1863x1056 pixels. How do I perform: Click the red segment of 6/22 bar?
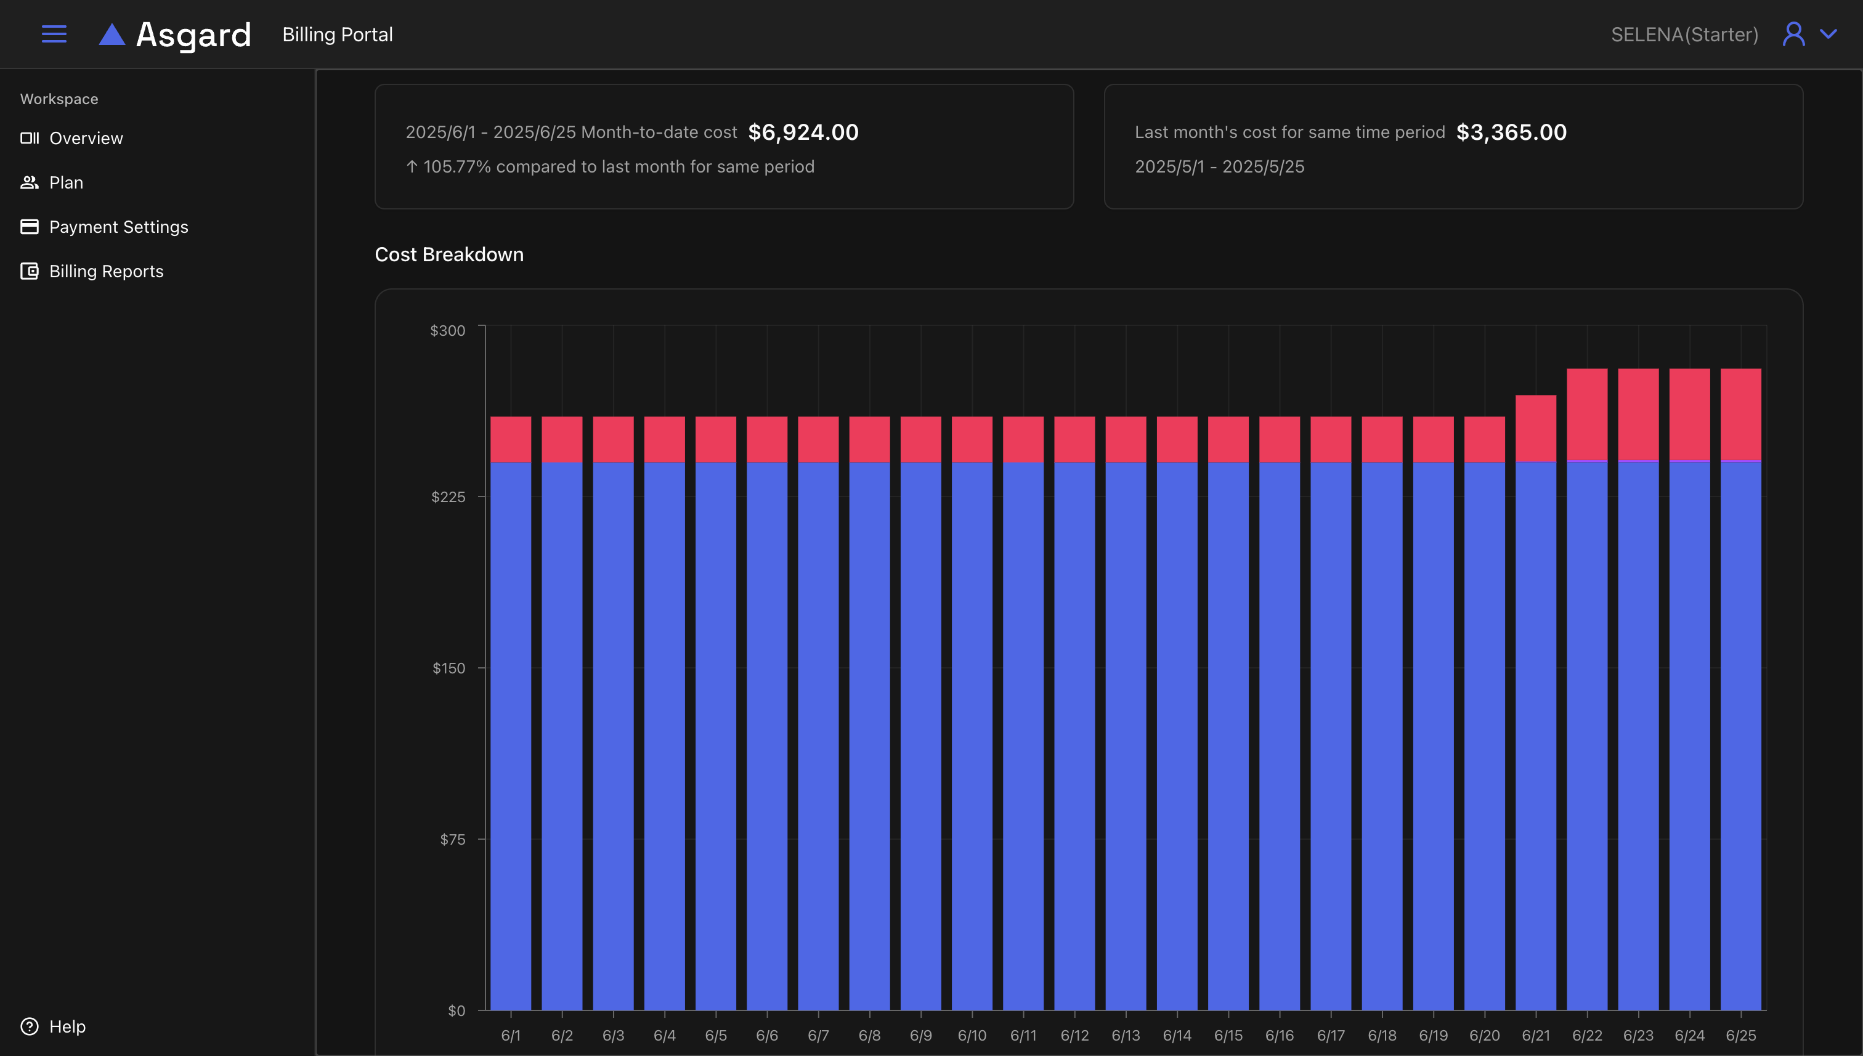(x=1587, y=413)
